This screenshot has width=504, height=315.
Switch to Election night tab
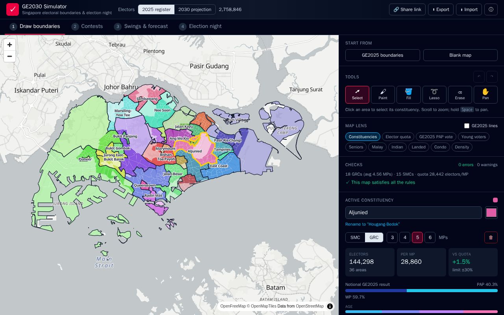[200, 26]
